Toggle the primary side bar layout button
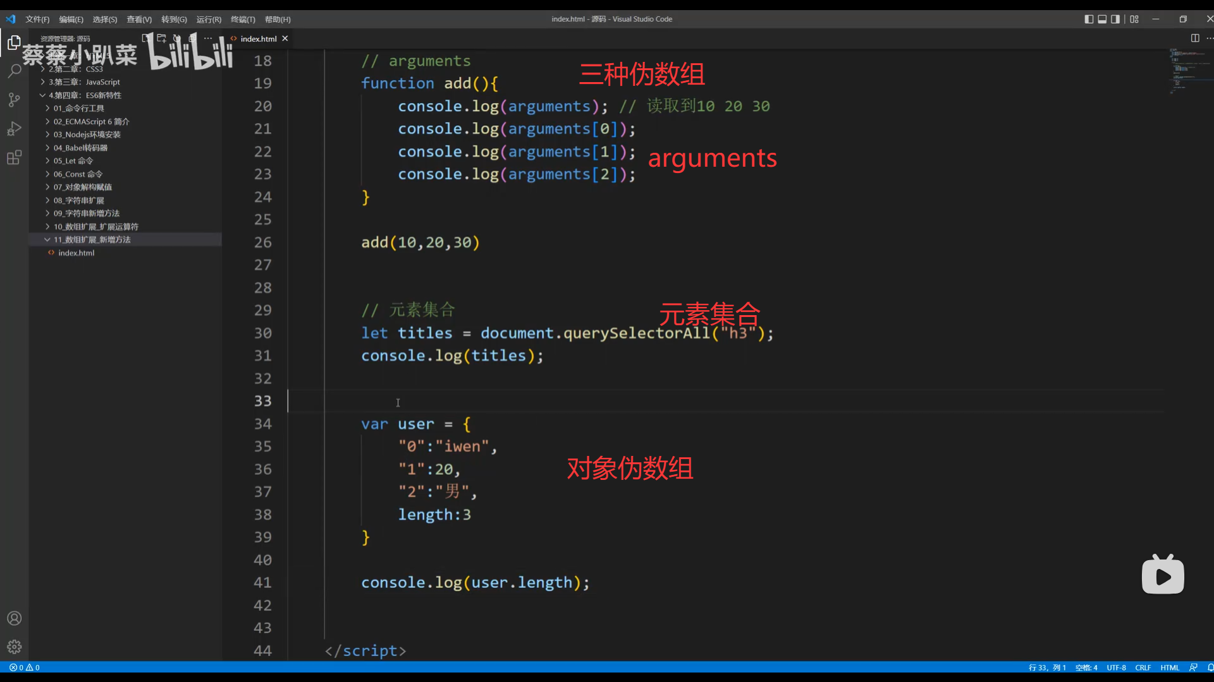Screen dimensions: 1214x682 (x=1089, y=20)
